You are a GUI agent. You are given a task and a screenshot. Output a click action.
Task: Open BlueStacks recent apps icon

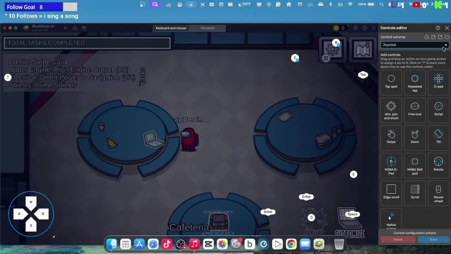[x=84, y=28]
